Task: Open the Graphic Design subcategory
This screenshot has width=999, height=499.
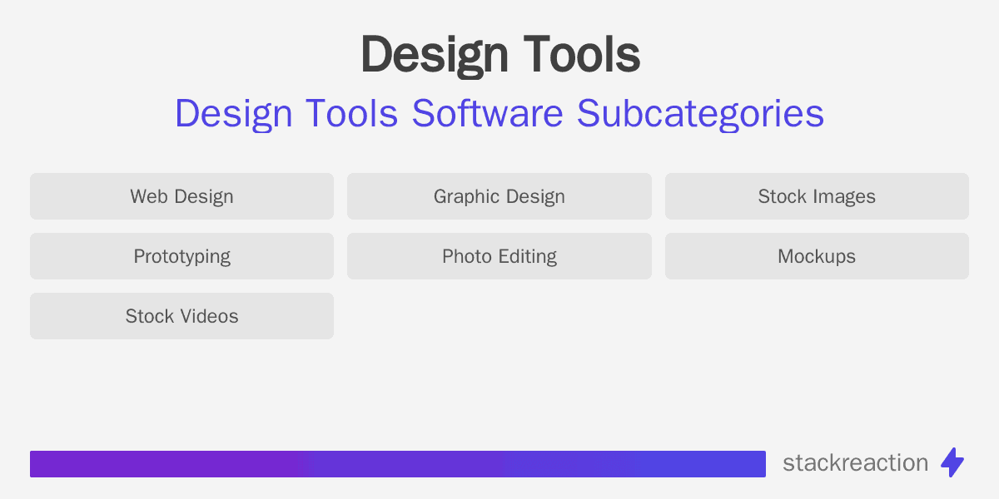Action: 499,196
